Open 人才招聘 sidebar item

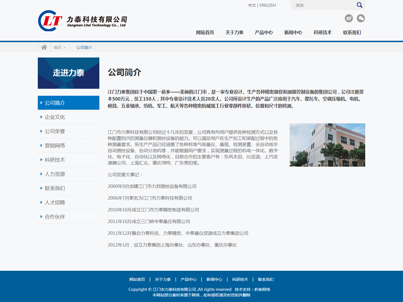(55, 203)
